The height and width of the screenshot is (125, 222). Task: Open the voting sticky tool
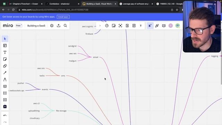point(114,26)
